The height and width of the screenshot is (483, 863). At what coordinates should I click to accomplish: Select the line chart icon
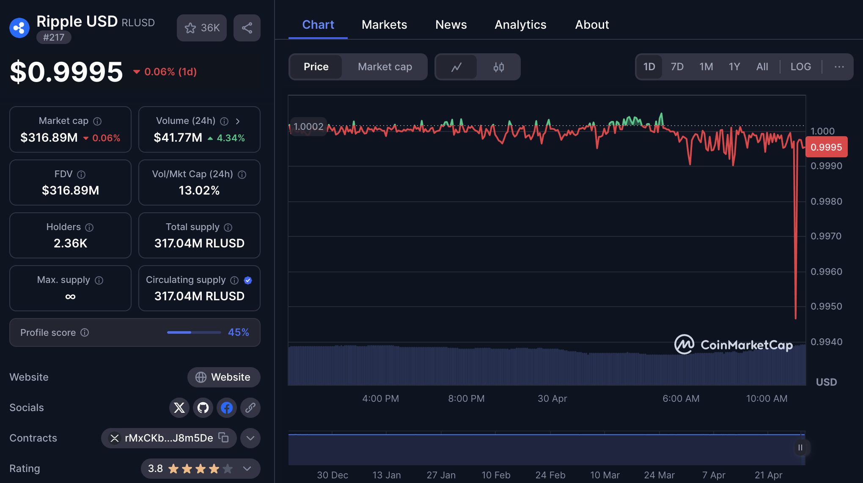[x=456, y=67]
